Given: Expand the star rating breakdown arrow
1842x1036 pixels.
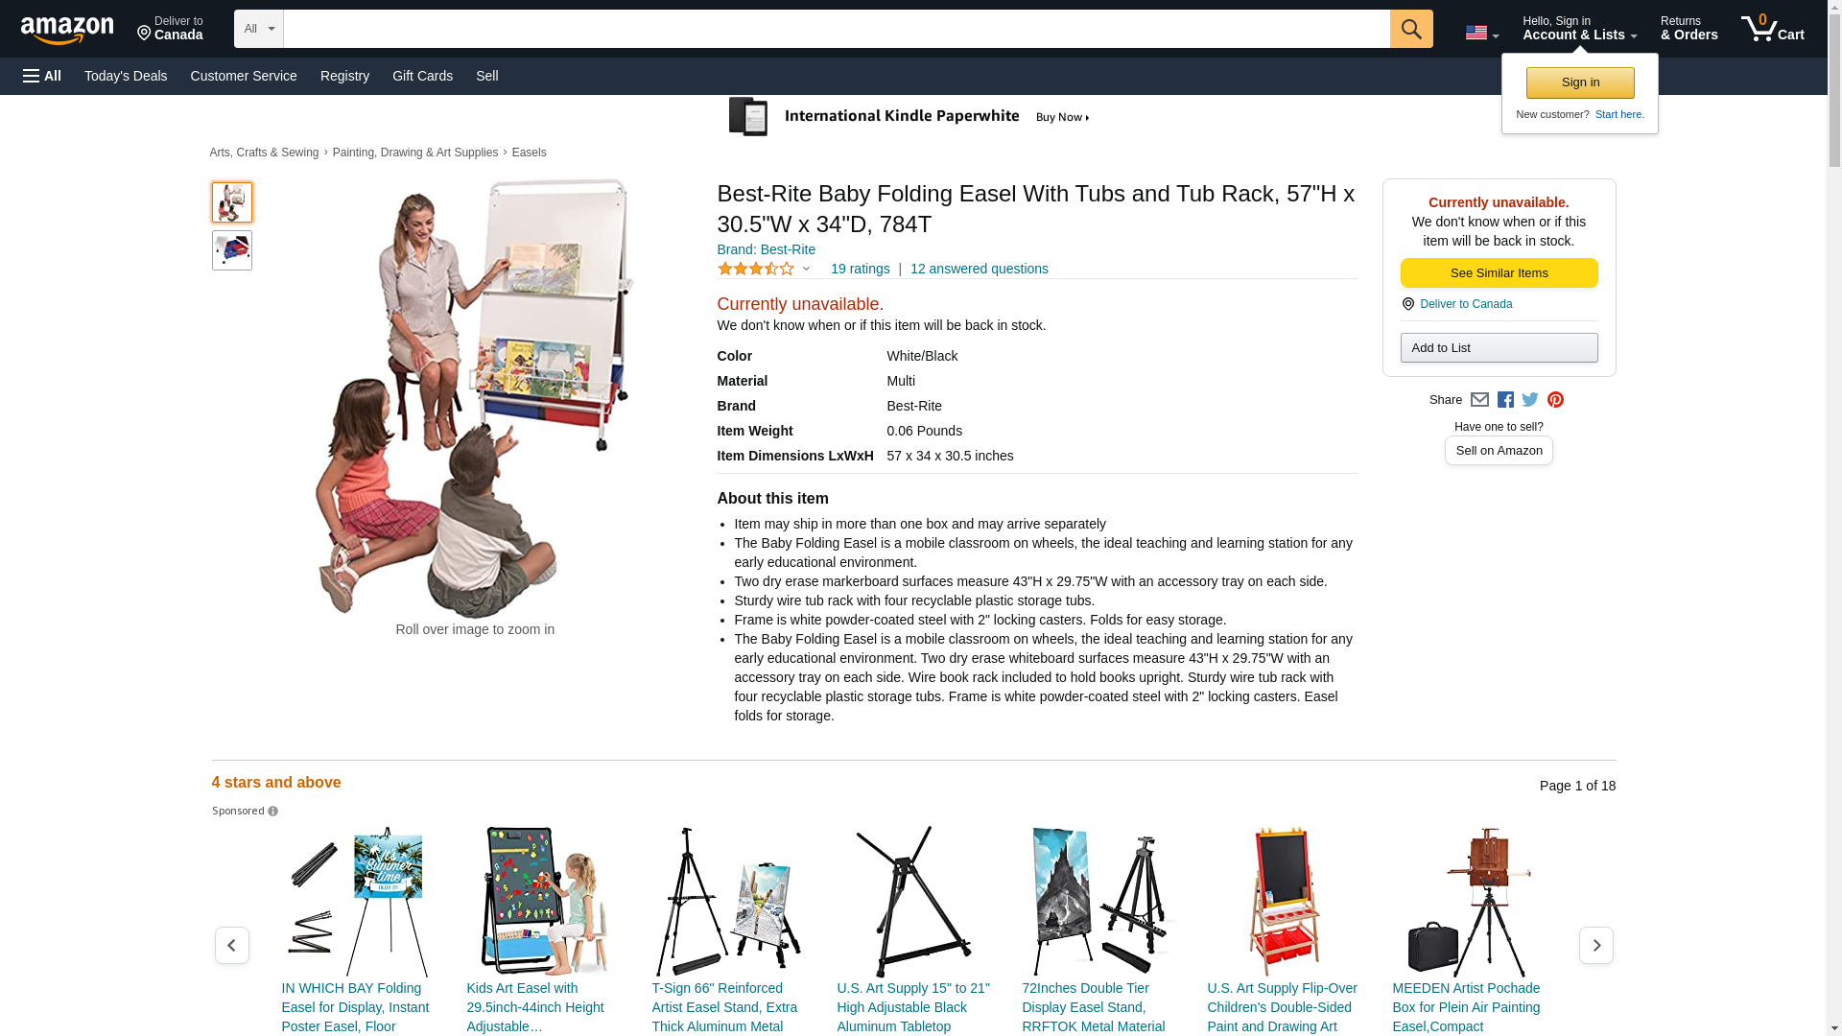Looking at the screenshot, I should point(806,270).
